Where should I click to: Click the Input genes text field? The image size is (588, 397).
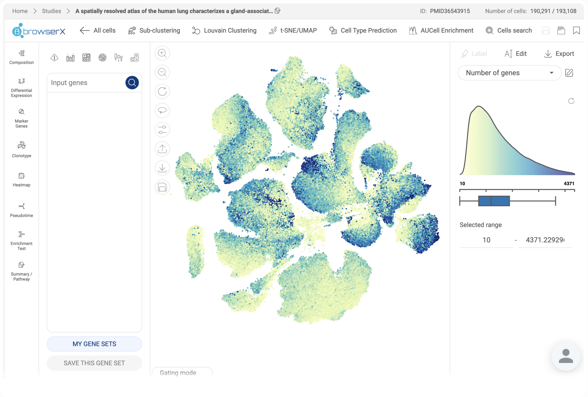(86, 83)
